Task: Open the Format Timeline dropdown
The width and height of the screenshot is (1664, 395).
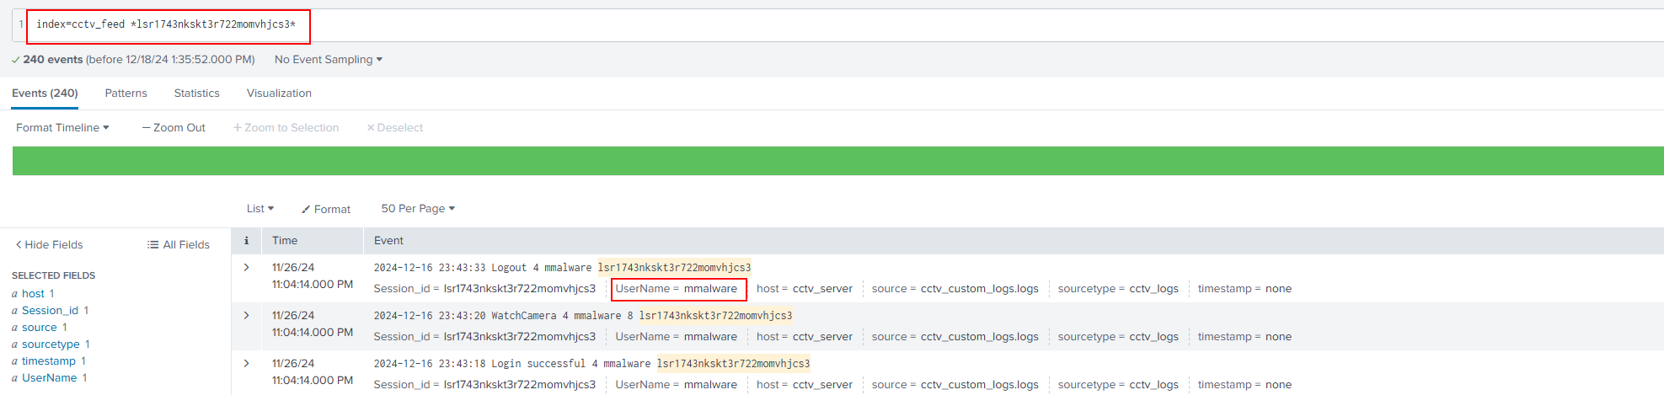Action: point(62,128)
